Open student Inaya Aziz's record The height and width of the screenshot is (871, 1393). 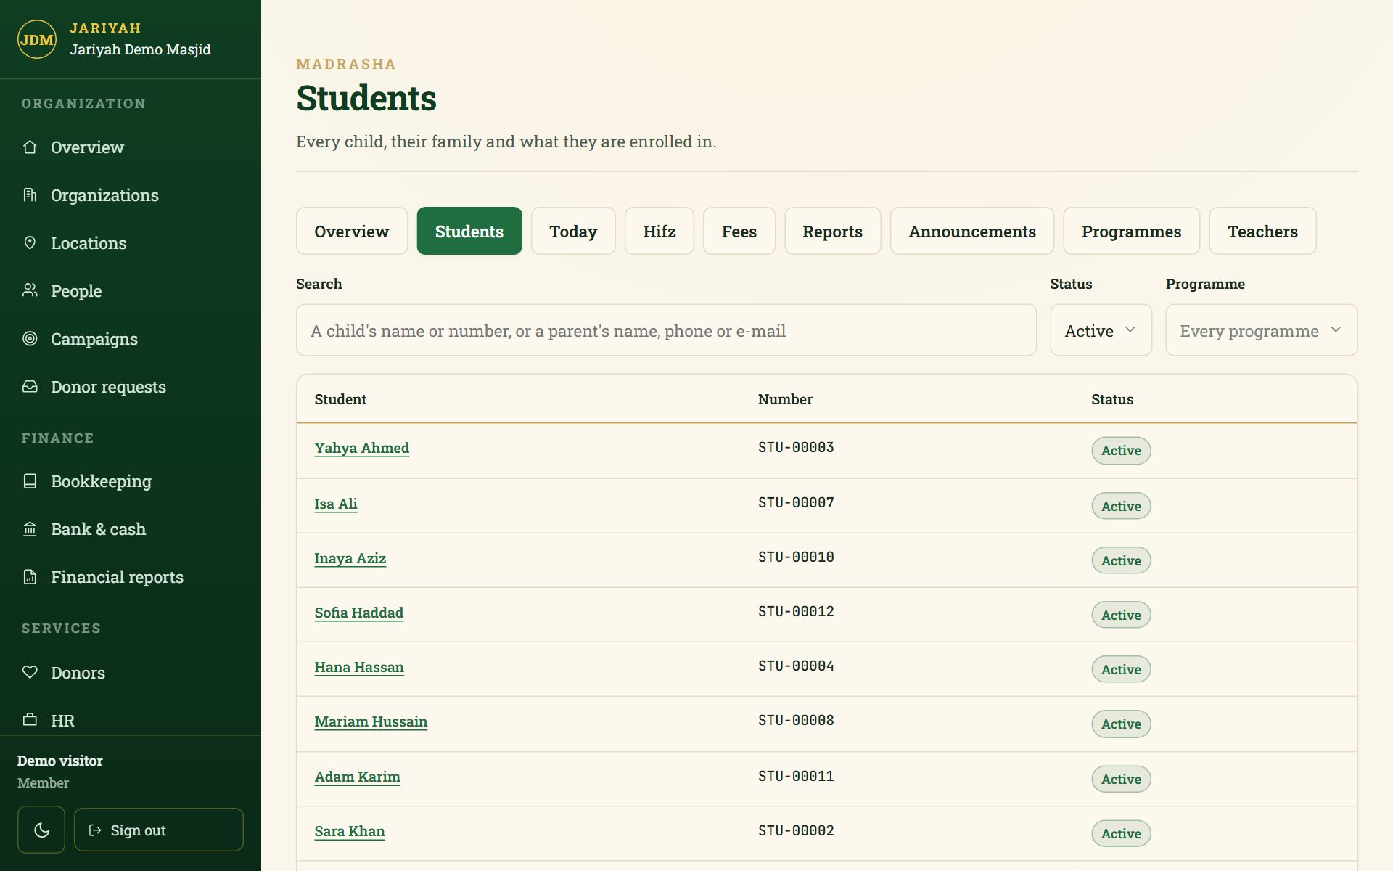pyautogui.click(x=350, y=558)
